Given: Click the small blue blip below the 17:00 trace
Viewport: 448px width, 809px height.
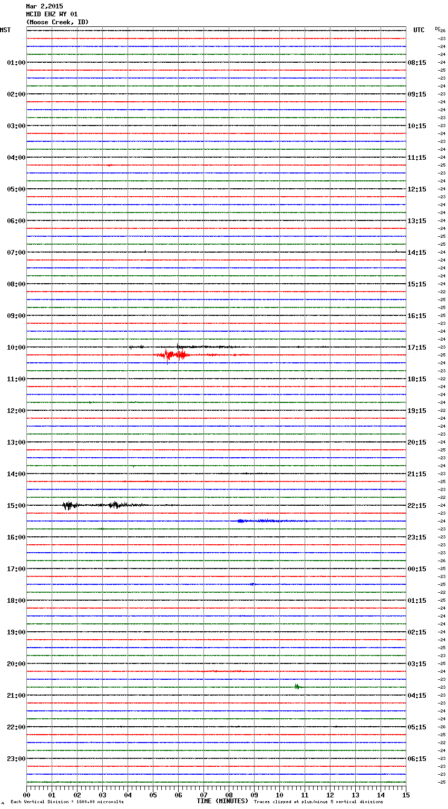Looking at the screenshot, I should pyautogui.click(x=252, y=584).
